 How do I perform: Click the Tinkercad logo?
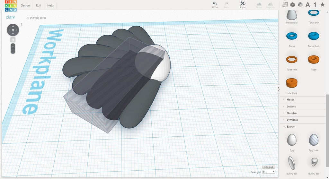point(11,6)
